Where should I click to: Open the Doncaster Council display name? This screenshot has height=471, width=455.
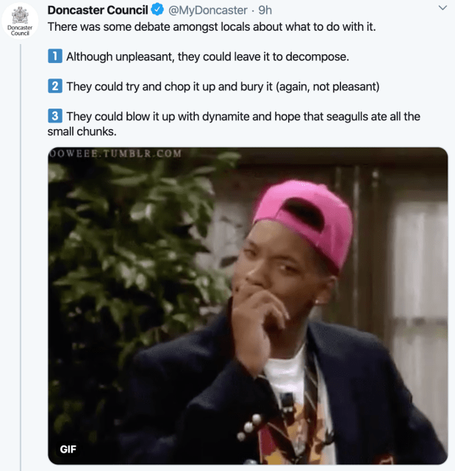98,10
